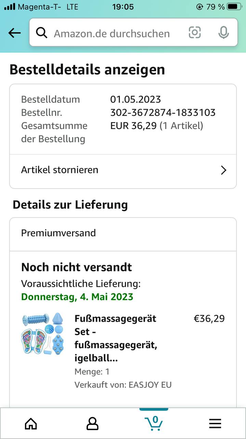The height and width of the screenshot is (439, 246).
Task: Tap Artikel stornieren row
Action: 103,170
